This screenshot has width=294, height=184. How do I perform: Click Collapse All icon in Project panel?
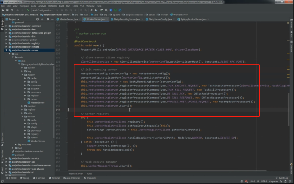(42, 19)
